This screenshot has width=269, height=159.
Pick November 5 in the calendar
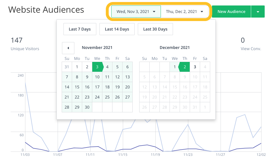click(x=117, y=67)
